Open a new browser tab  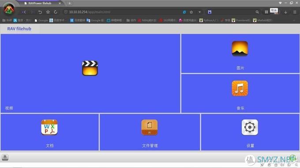coord(69,3)
